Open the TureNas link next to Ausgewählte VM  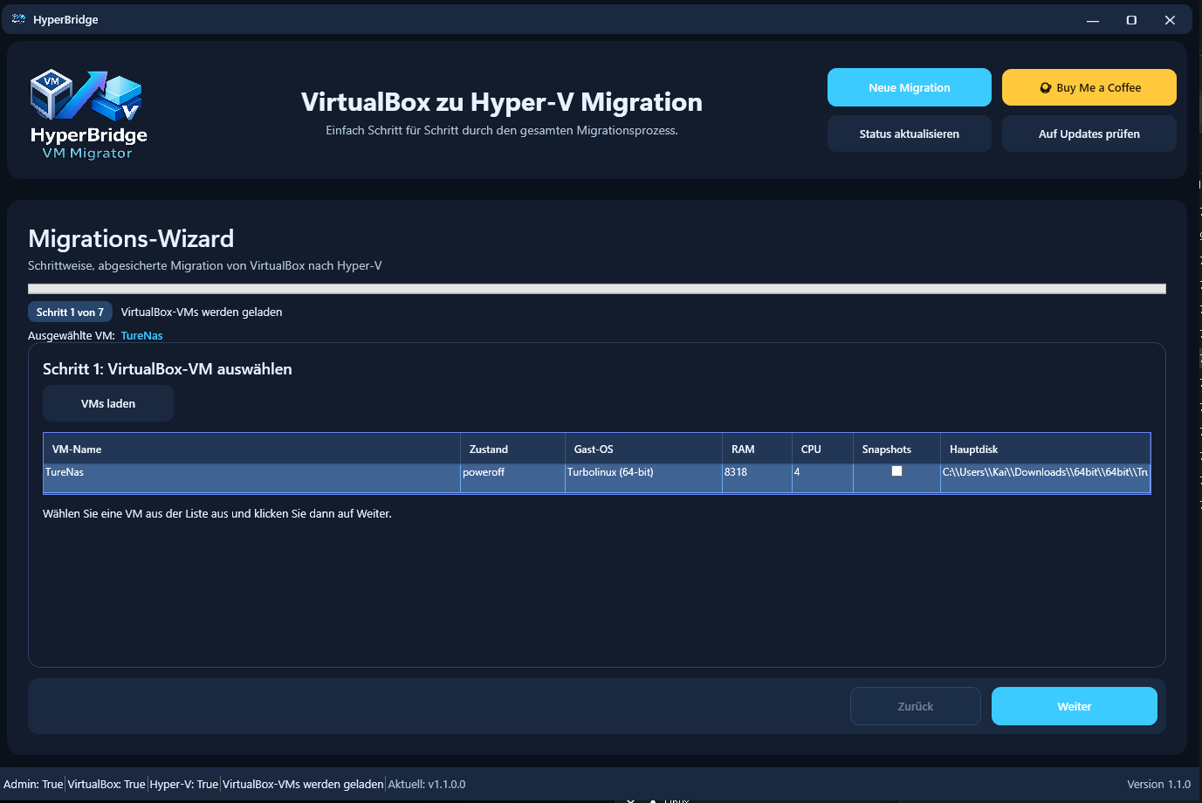(x=141, y=335)
